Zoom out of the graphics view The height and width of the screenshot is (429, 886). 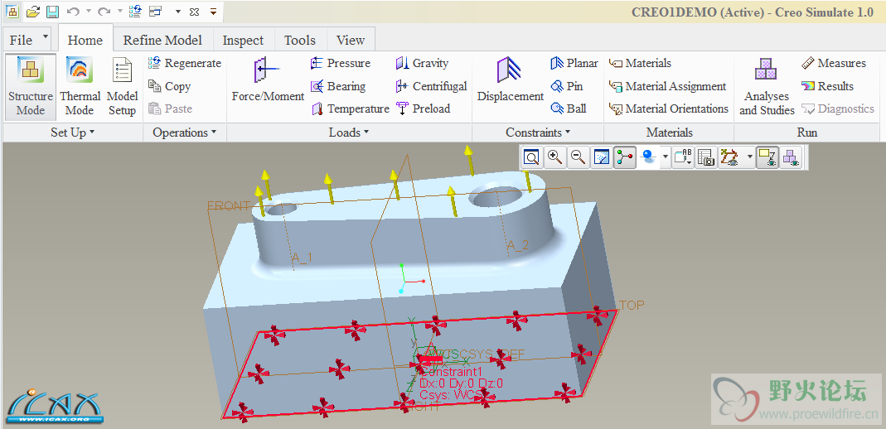pyautogui.click(x=578, y=157)
